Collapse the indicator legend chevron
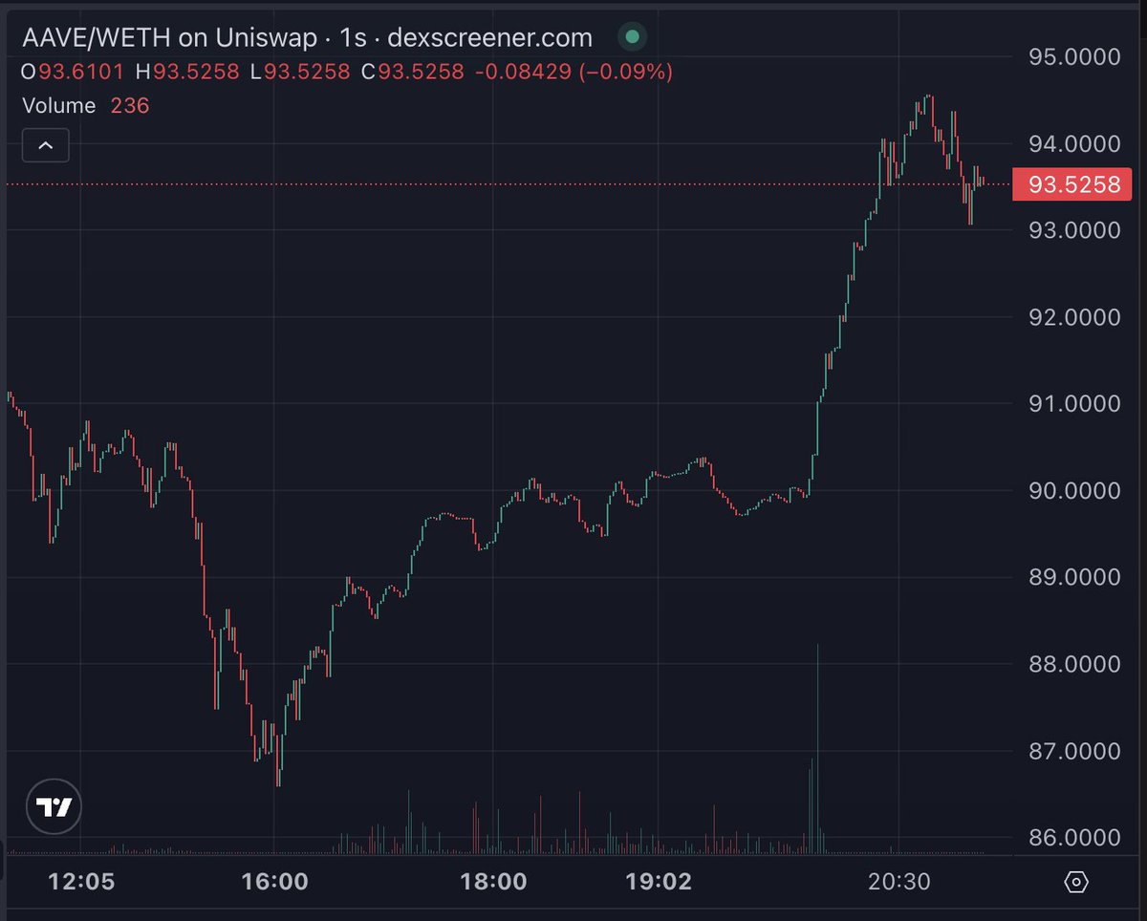1147x921 pixels. tap(46, 146)
